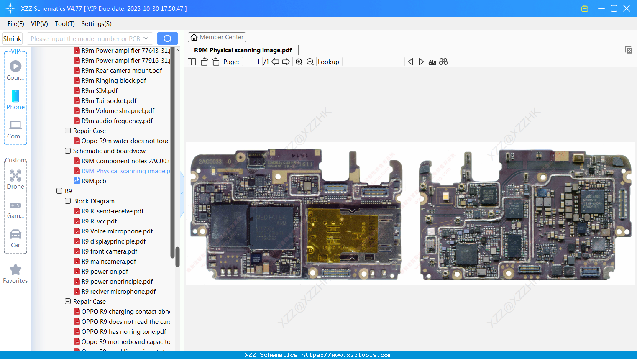
Task: Open the Tool(T) menu
Action: (64, 24)
